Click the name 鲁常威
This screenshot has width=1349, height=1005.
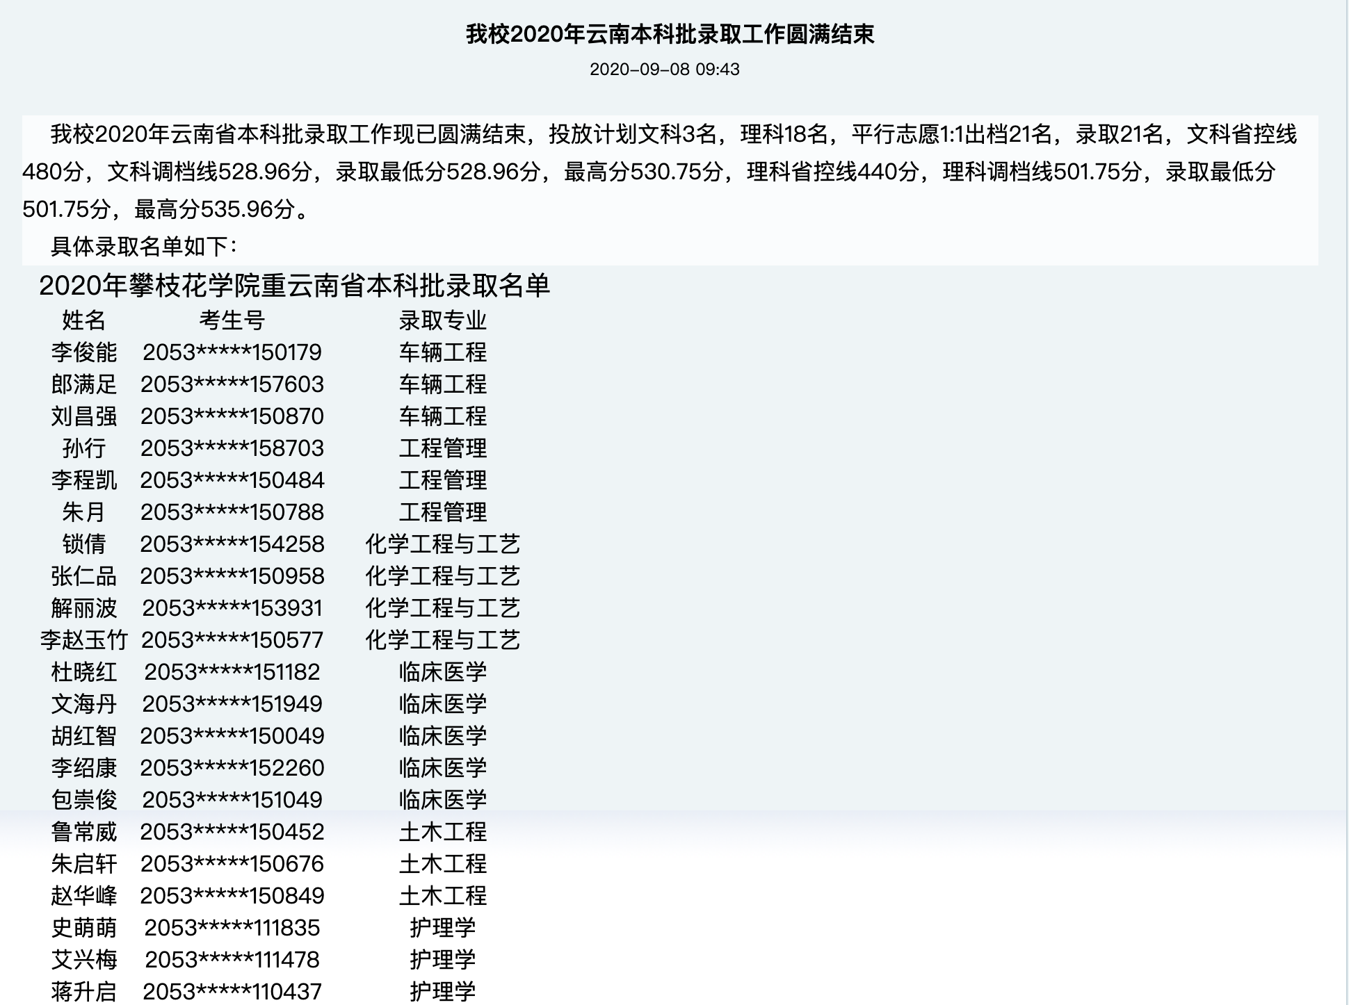[83, 832]
